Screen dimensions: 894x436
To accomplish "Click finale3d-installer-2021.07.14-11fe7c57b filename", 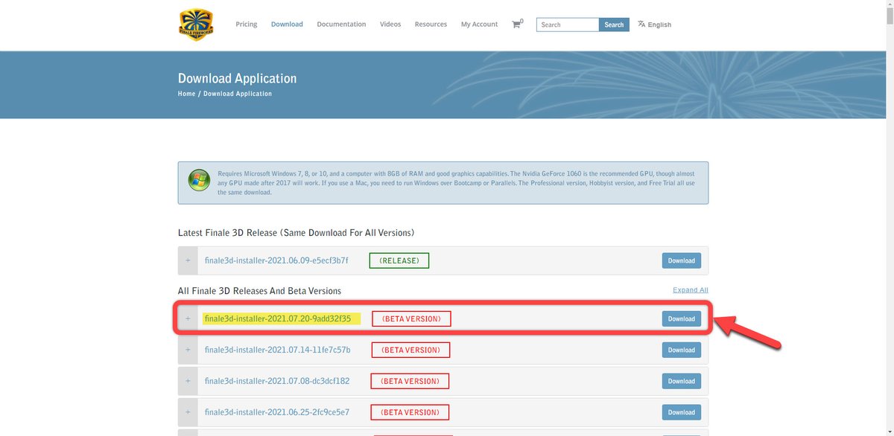I will pos(278,350).
